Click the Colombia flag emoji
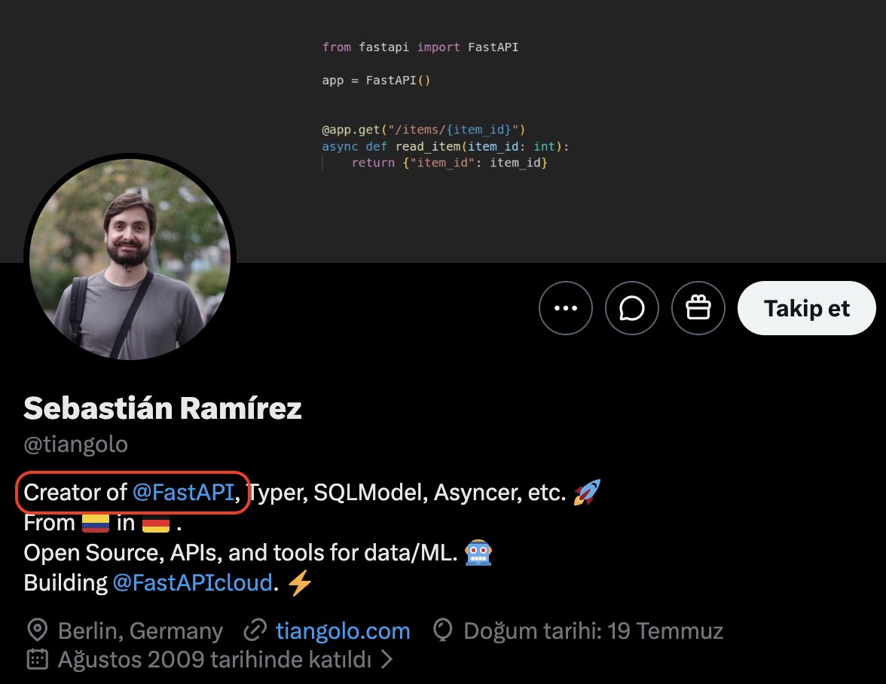 coord(96,523)
